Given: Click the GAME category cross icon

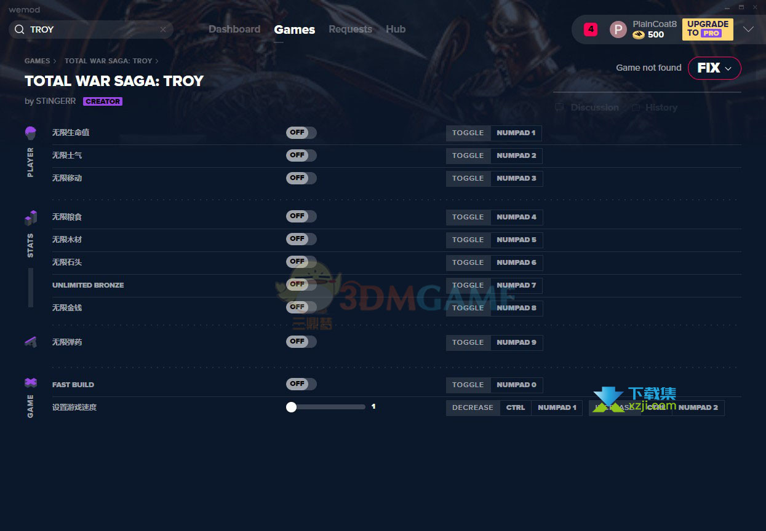Looking at the screenshot, I should 31,383.
